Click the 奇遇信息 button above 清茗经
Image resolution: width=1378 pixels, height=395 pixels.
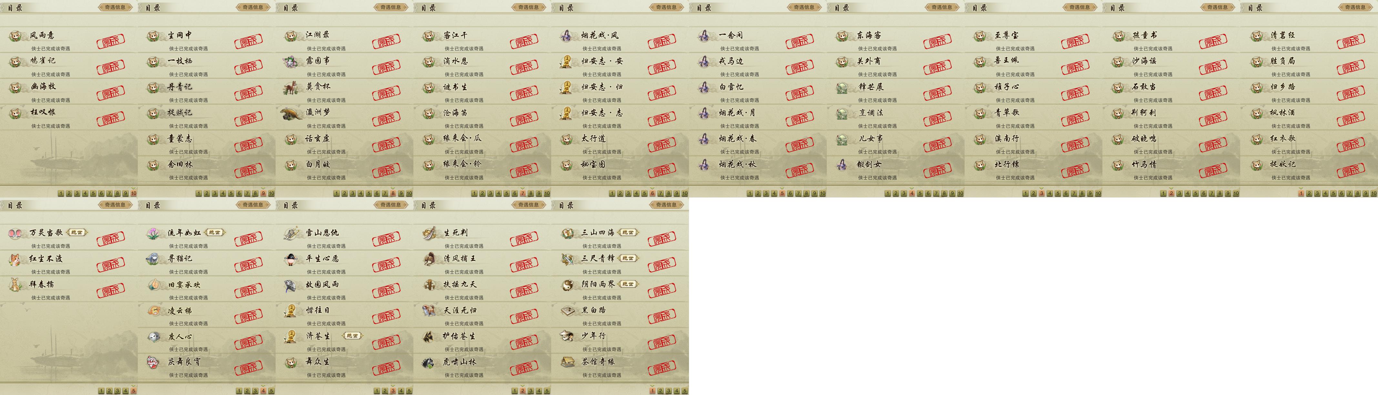click(x=1355, y=7)
